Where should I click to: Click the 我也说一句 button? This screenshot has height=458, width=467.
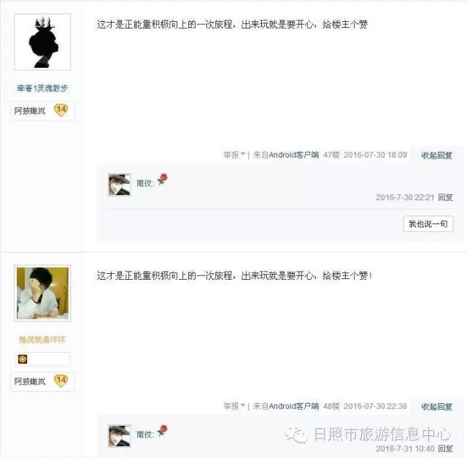(428, 224)
